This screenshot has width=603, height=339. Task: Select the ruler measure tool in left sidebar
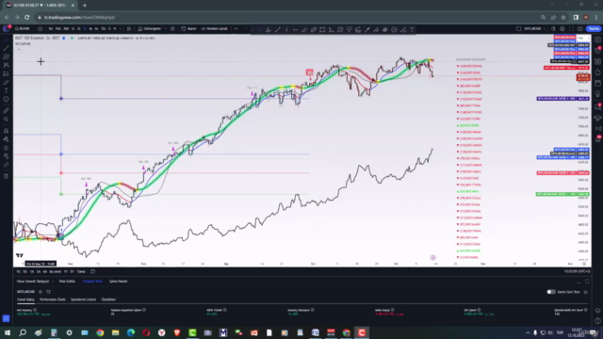(x=6, y=111)
